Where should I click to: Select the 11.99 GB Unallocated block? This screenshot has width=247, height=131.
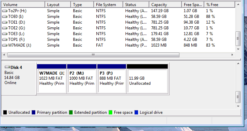point(147,79)
